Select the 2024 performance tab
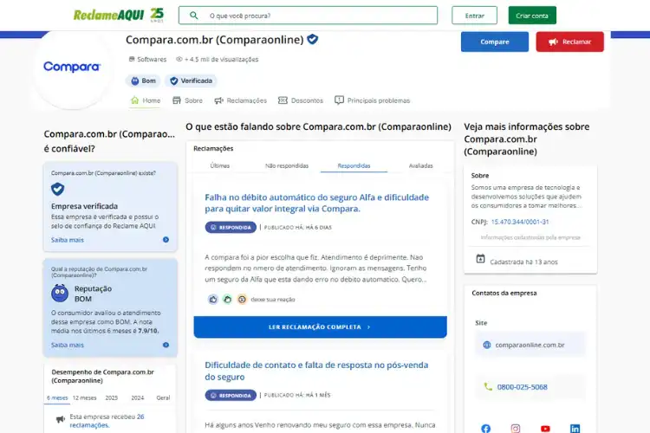Screen dimensions: 650x433 [138, 397]
